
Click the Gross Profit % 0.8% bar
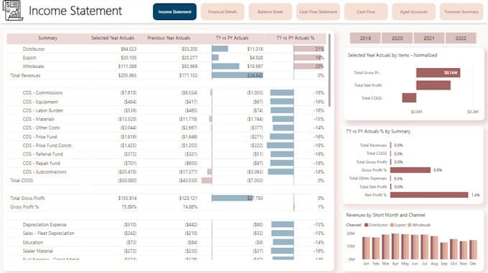[x=410, y=170]
